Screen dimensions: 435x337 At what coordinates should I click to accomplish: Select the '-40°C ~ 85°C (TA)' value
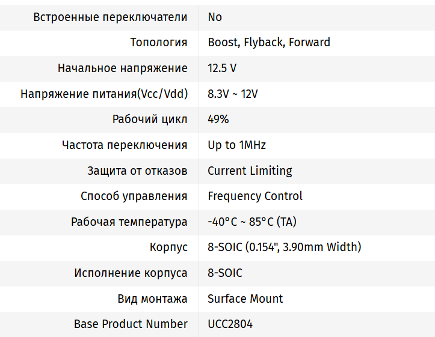point(252,222)
